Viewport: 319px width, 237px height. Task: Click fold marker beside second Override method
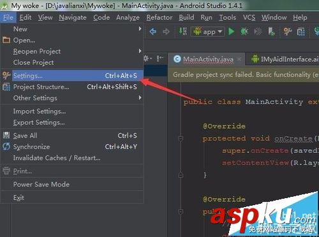pyautogui.click(x=181, y=212)
